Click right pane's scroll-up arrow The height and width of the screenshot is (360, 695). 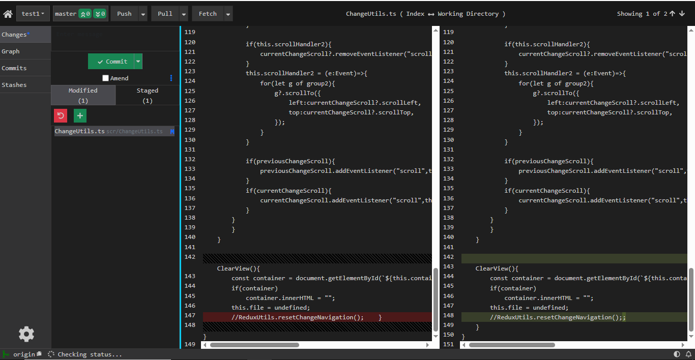tap(692, 30)
